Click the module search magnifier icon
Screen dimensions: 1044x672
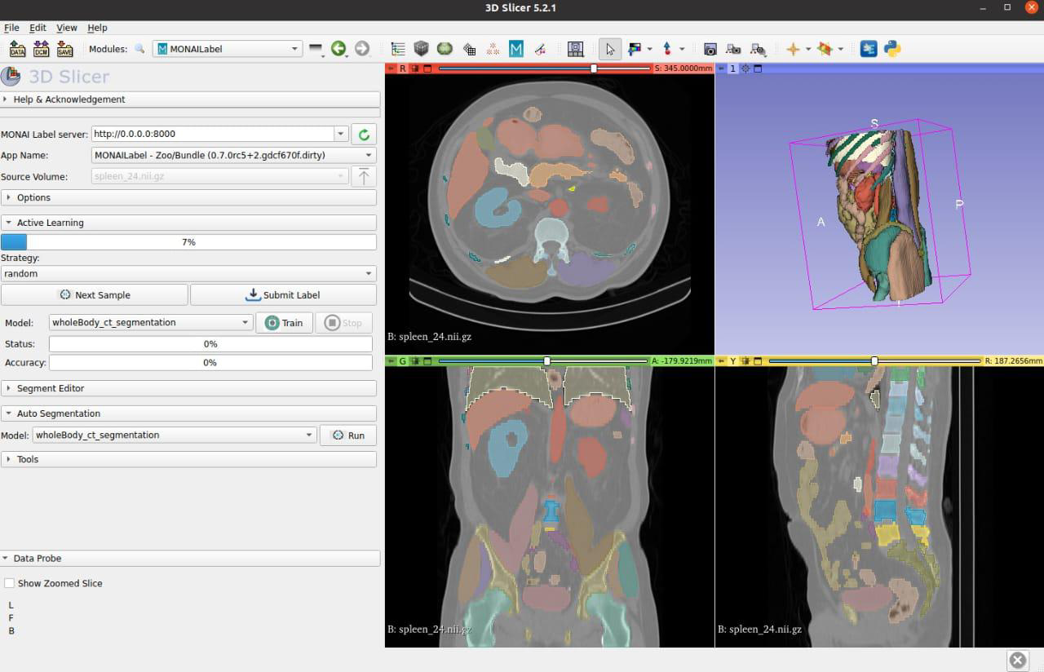pos(139,49)
